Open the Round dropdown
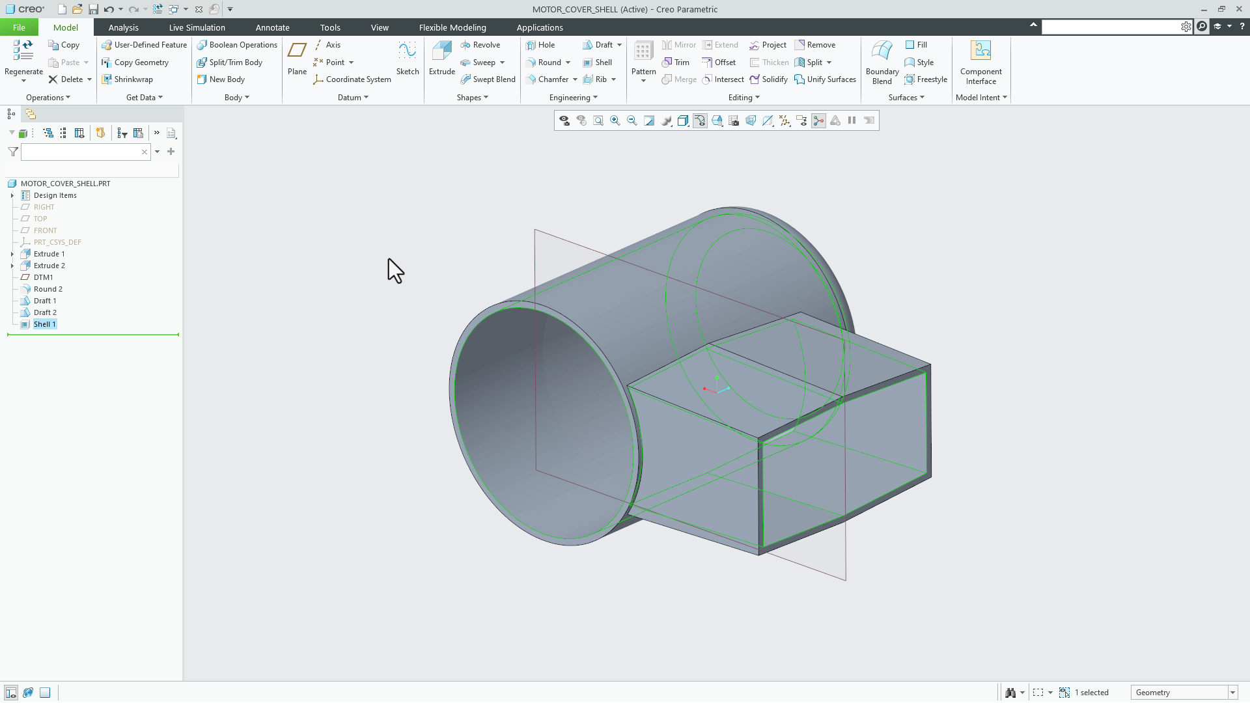 [x=567, y=62]
